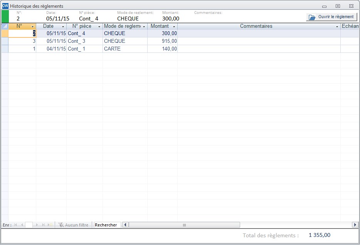
Task: Open the Montant column filter dropdown
Action: click(x=174, y=27)
